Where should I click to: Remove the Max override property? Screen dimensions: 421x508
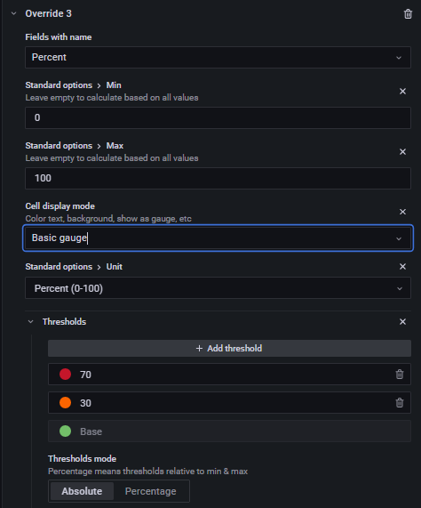click(402, 151)
